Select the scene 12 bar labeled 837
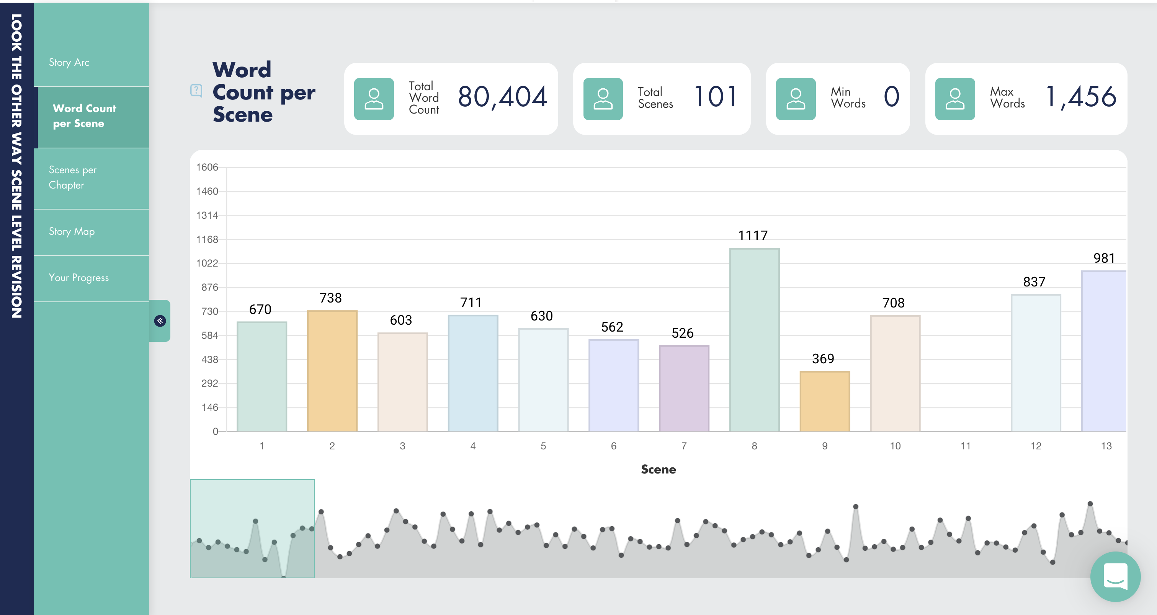Image resolution: width=1157 pixels, height=615 pixels. point(1036,363)
